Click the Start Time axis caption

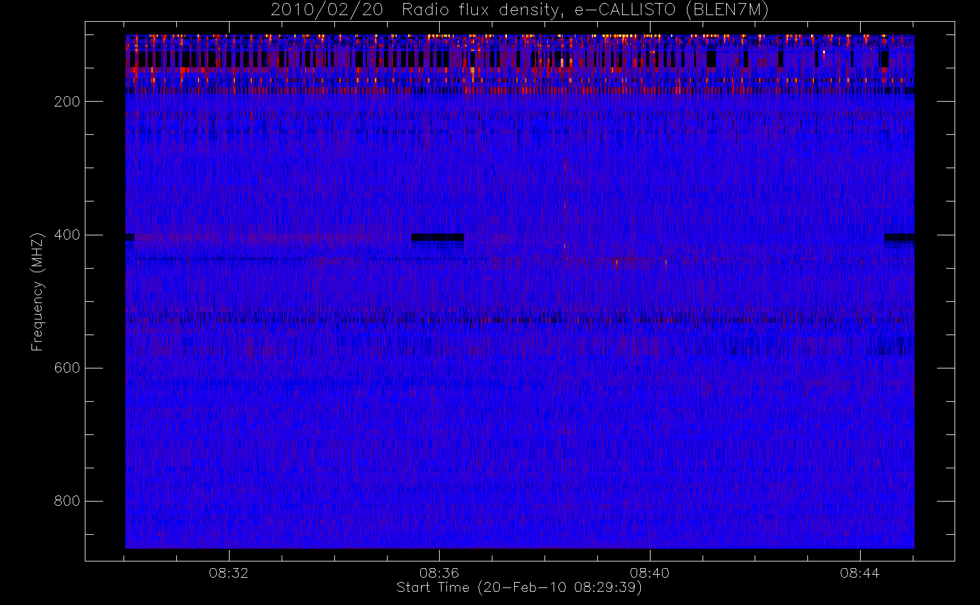tap(519, 587)
